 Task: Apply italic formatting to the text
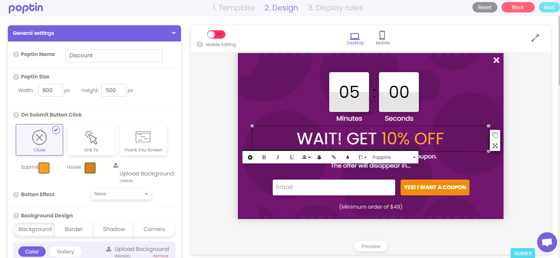pos(277,157)
